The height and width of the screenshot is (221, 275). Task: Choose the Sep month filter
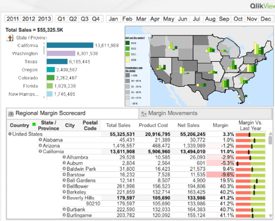click(x=224, y=19)
